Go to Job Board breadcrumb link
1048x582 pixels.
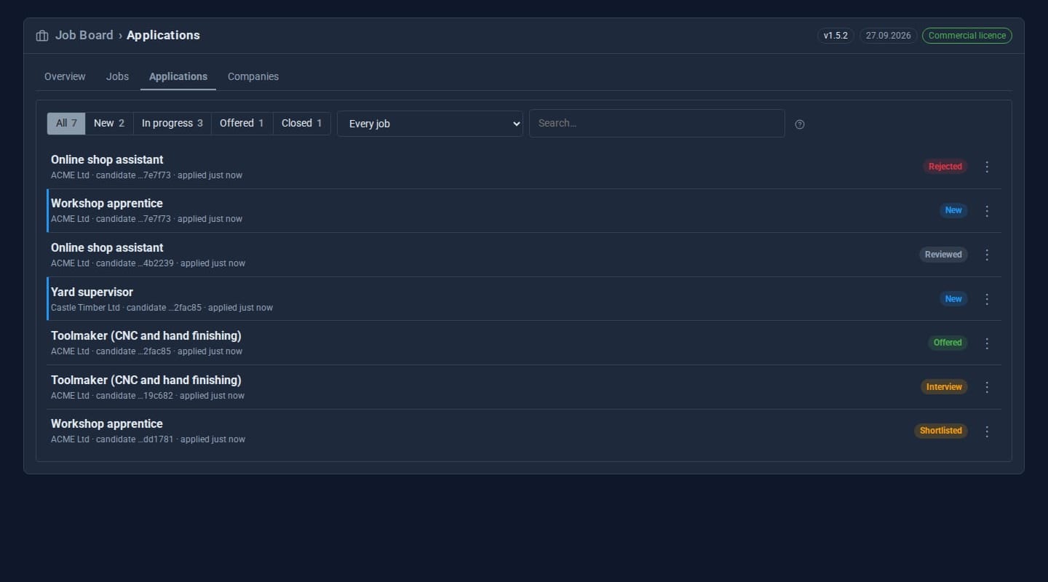coord(84,35)
